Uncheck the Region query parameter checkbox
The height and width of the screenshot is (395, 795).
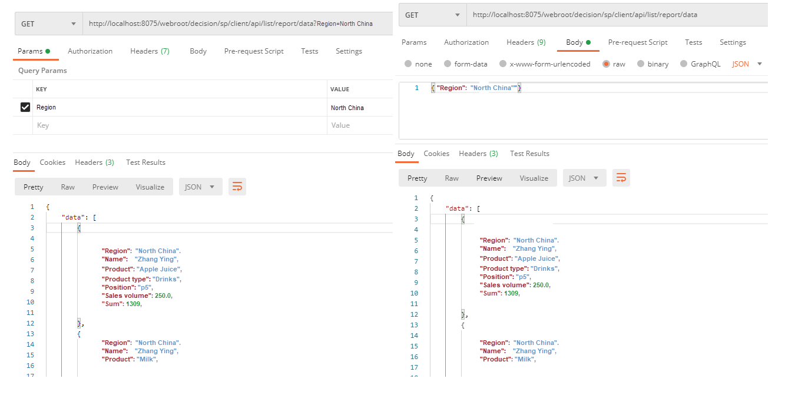pos(25,107)
